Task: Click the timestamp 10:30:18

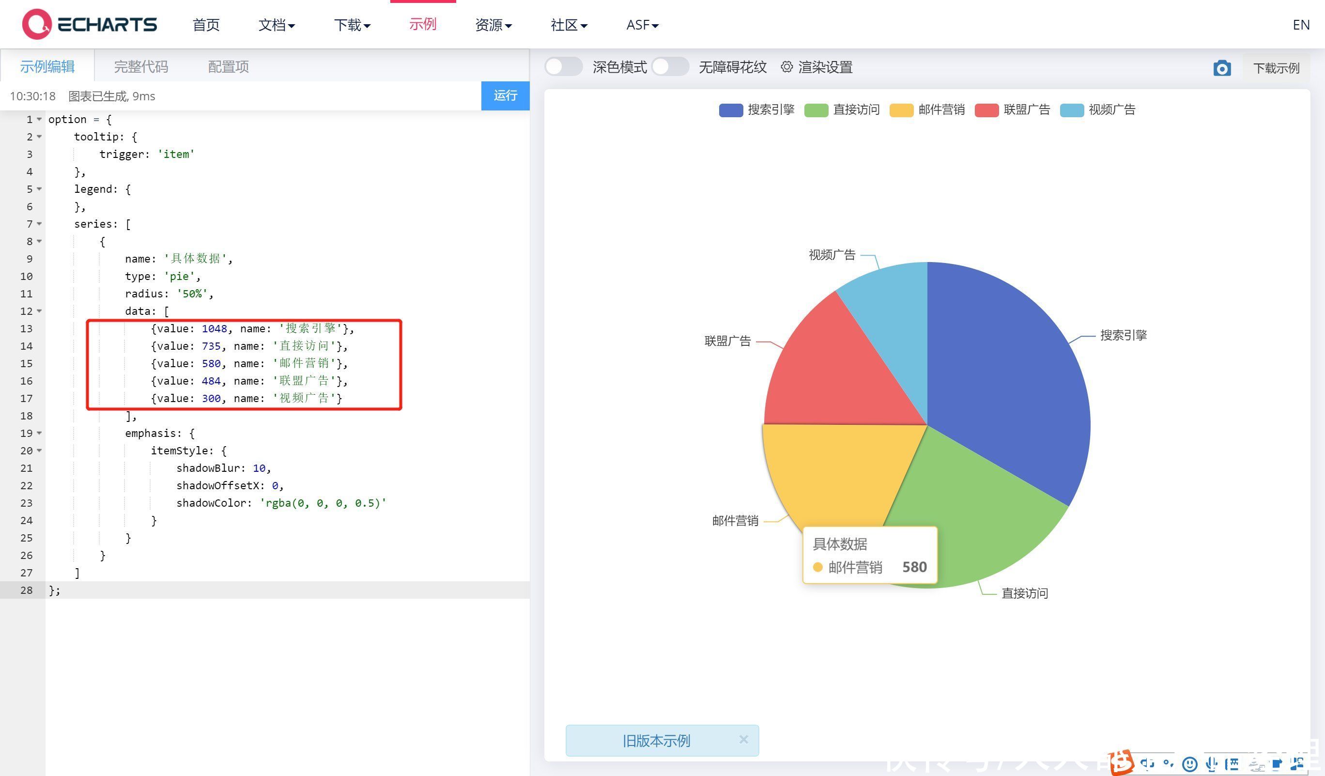Action: click(x=32, y=96)
